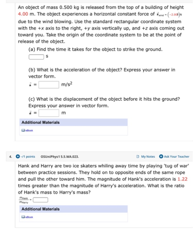Click the Hank to Harry mass ratio field
The height and width of the screenshot is (232, 193).
pos(40,200)
